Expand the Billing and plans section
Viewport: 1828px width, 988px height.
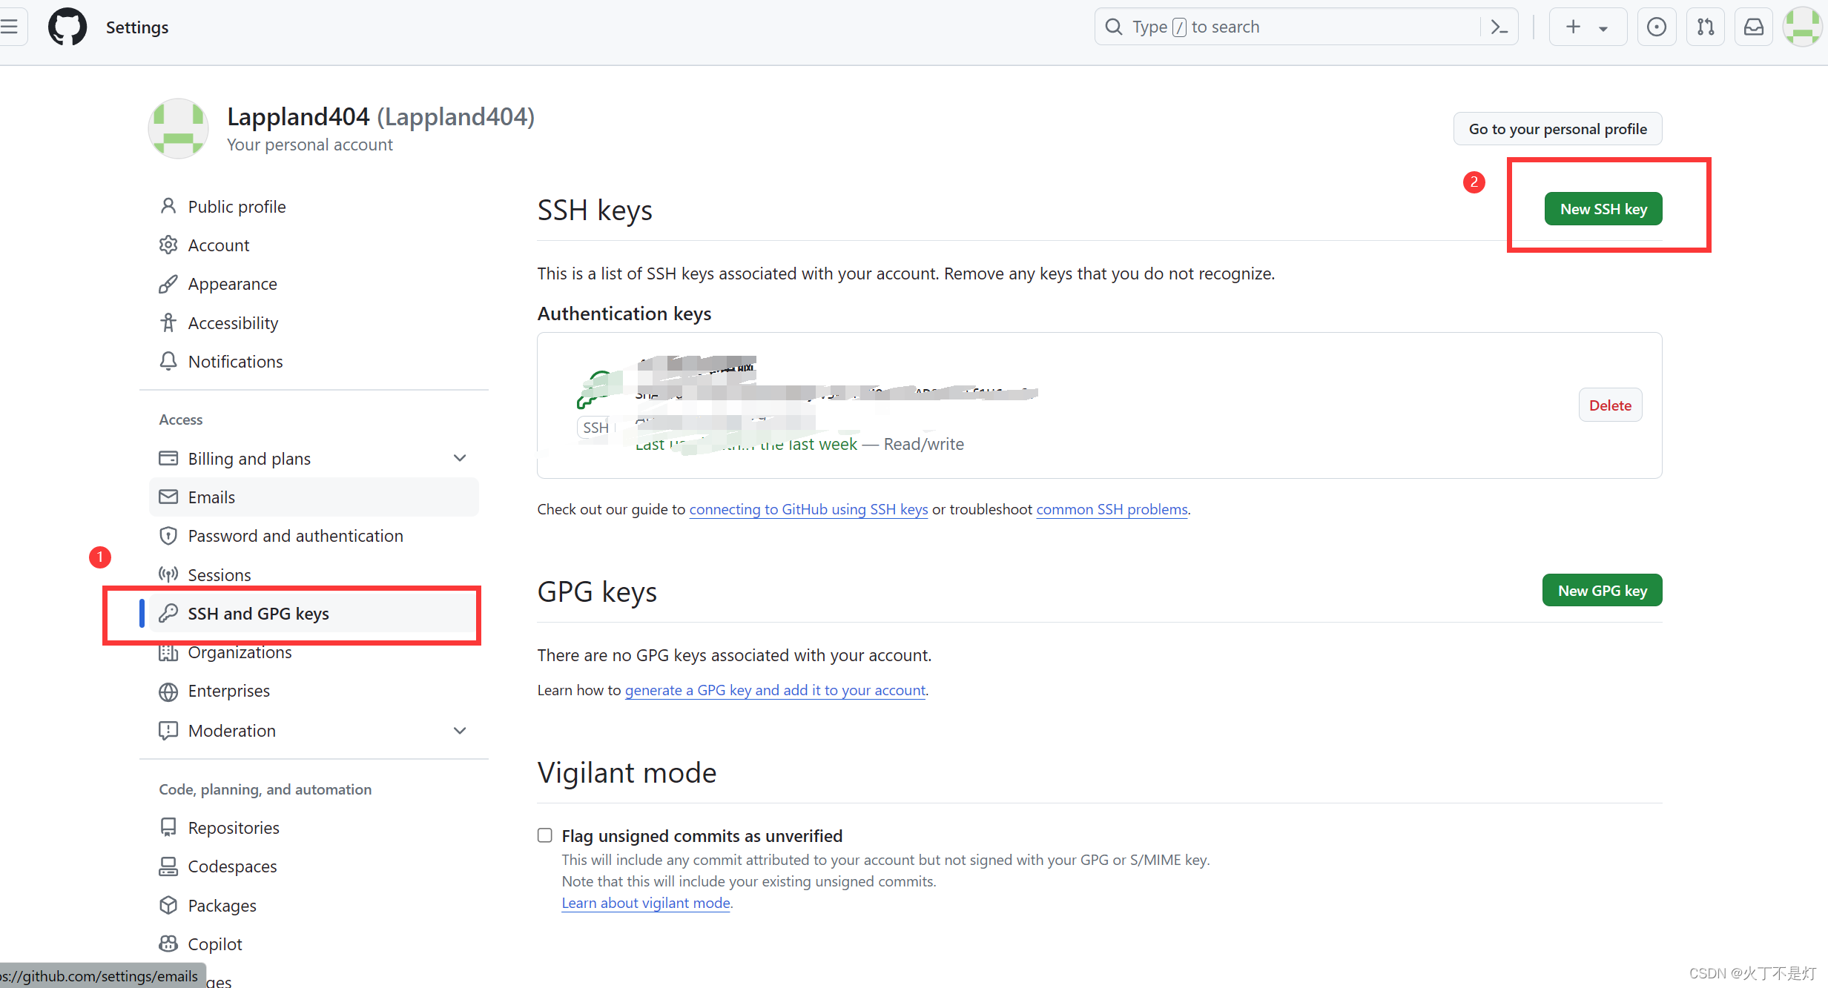pos(460,458)
